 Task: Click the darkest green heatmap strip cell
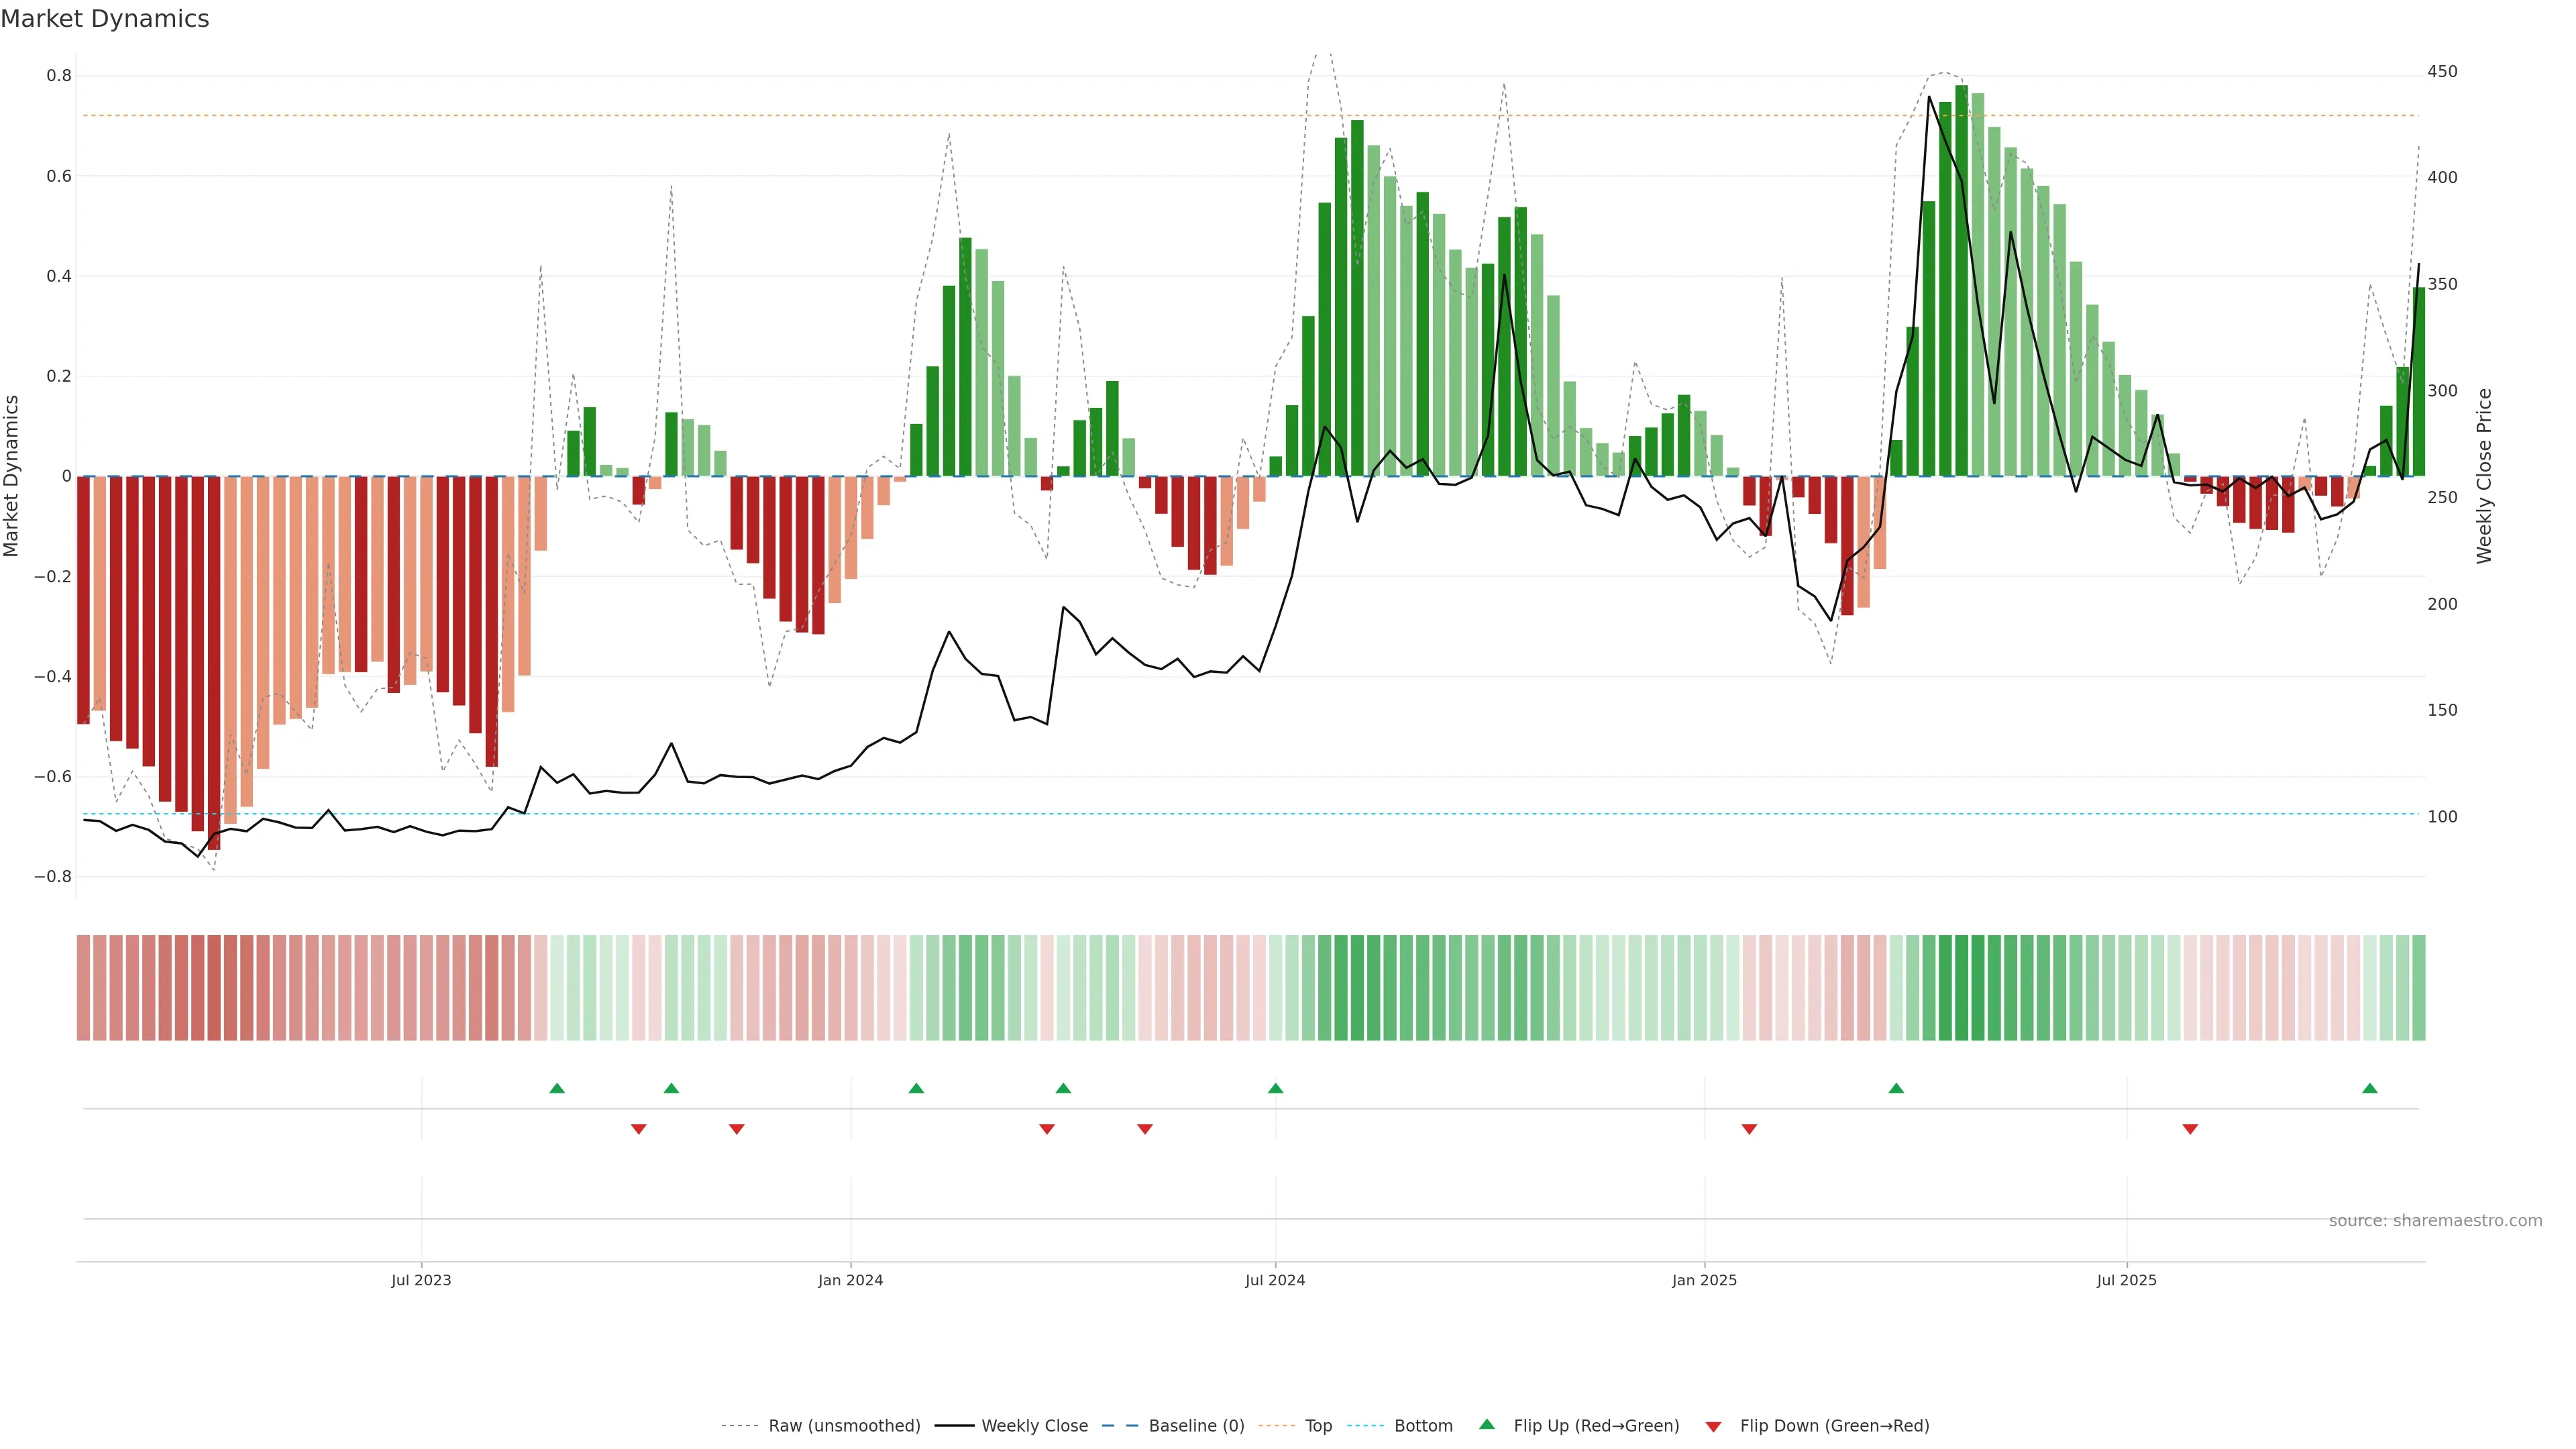(1961, 988)
